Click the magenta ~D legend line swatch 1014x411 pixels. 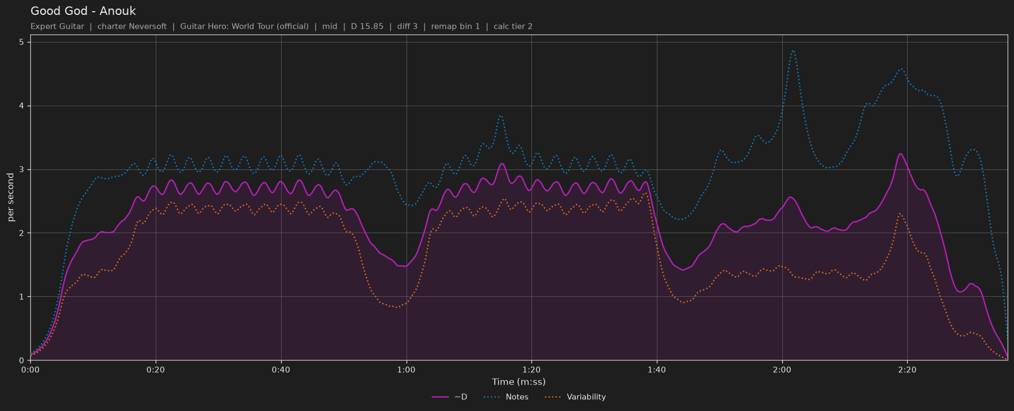(x=441, y=397)
